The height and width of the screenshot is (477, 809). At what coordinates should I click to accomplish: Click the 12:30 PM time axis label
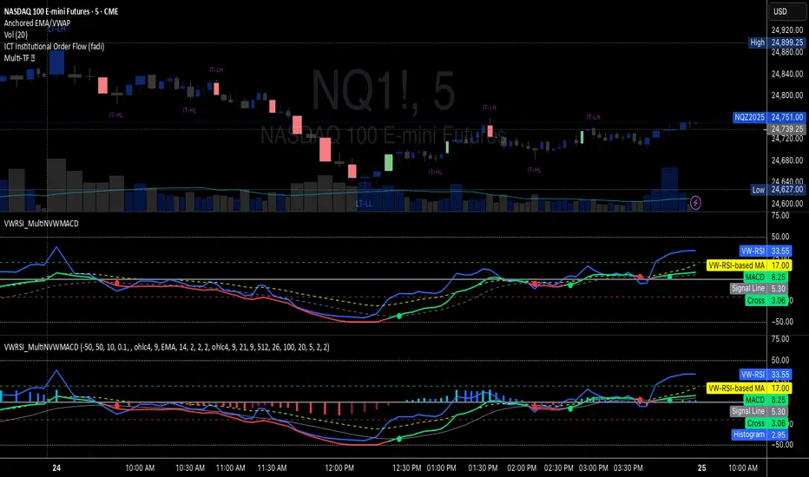(x=406, y=467)
